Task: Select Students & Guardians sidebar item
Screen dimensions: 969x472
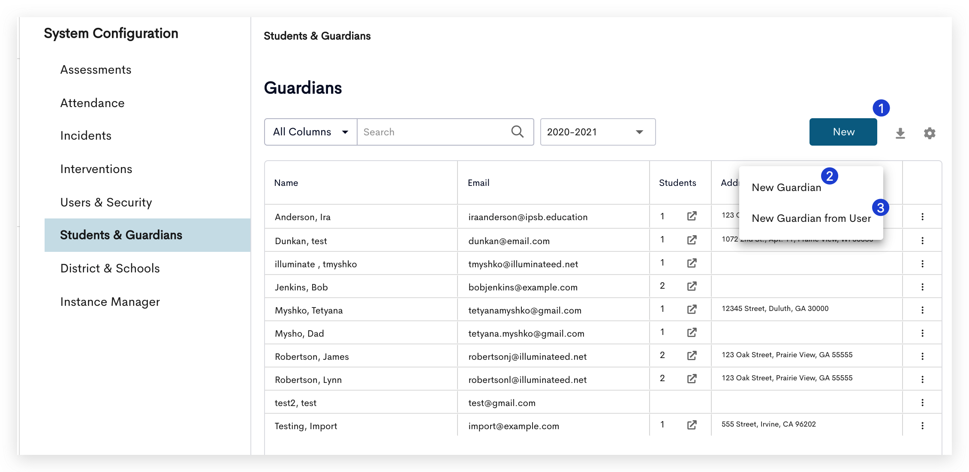Action: click(x=147, y=235)
